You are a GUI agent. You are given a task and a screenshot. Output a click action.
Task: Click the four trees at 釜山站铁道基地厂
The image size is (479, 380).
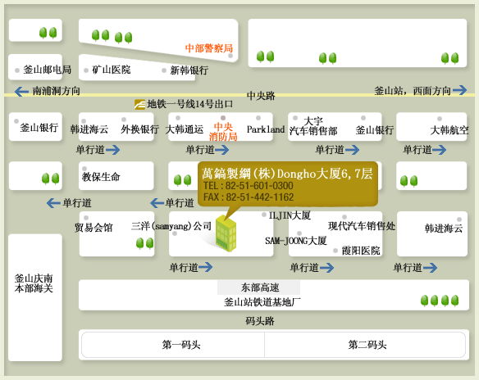tap(440, 301)
